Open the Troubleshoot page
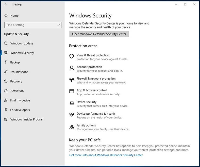This screenshot has height=167, width=200. (19, 72)
